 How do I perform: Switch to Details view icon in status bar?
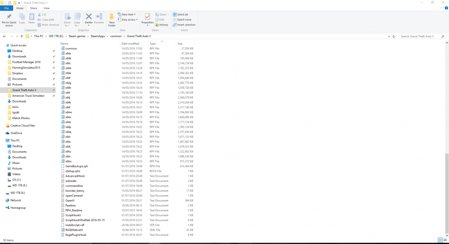pos(440,240)
